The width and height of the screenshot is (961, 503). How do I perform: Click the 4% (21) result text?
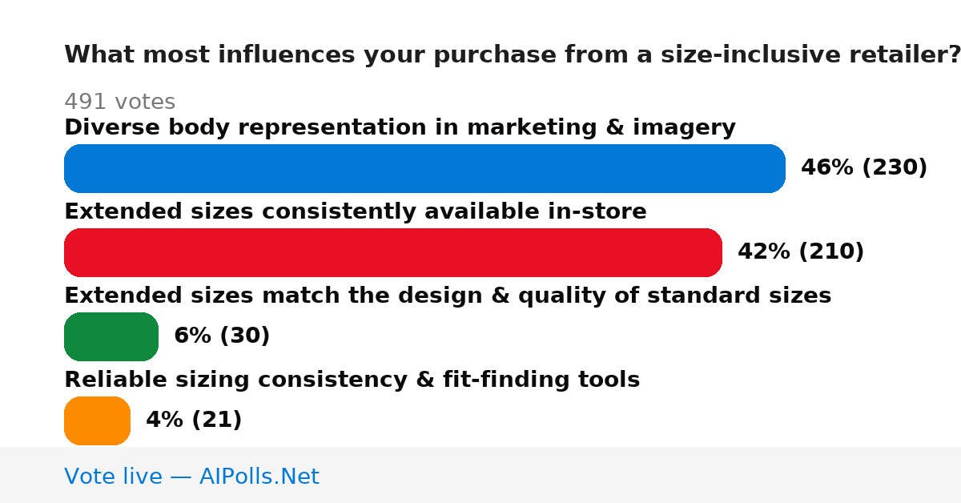(194, 421)
